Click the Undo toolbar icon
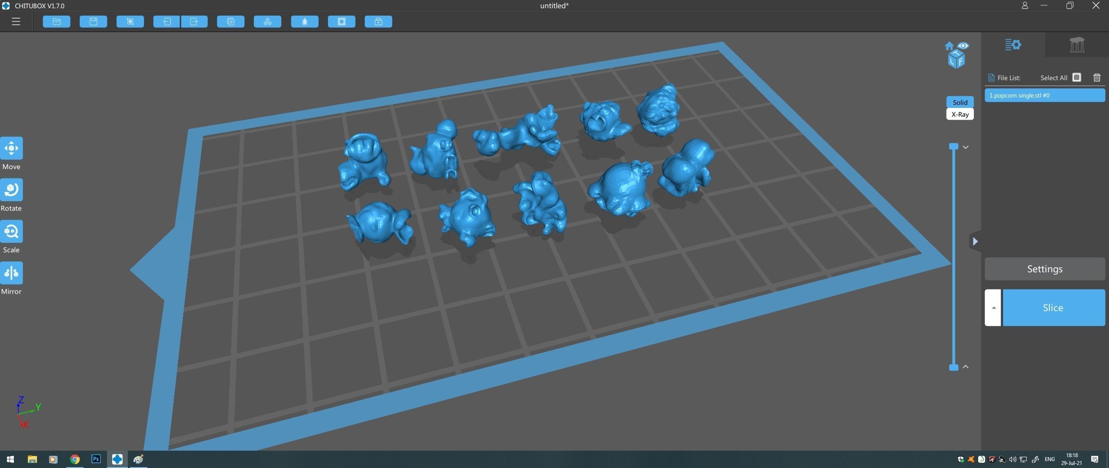Screen dimensions: 1109x468 click(x=166, y=22)
